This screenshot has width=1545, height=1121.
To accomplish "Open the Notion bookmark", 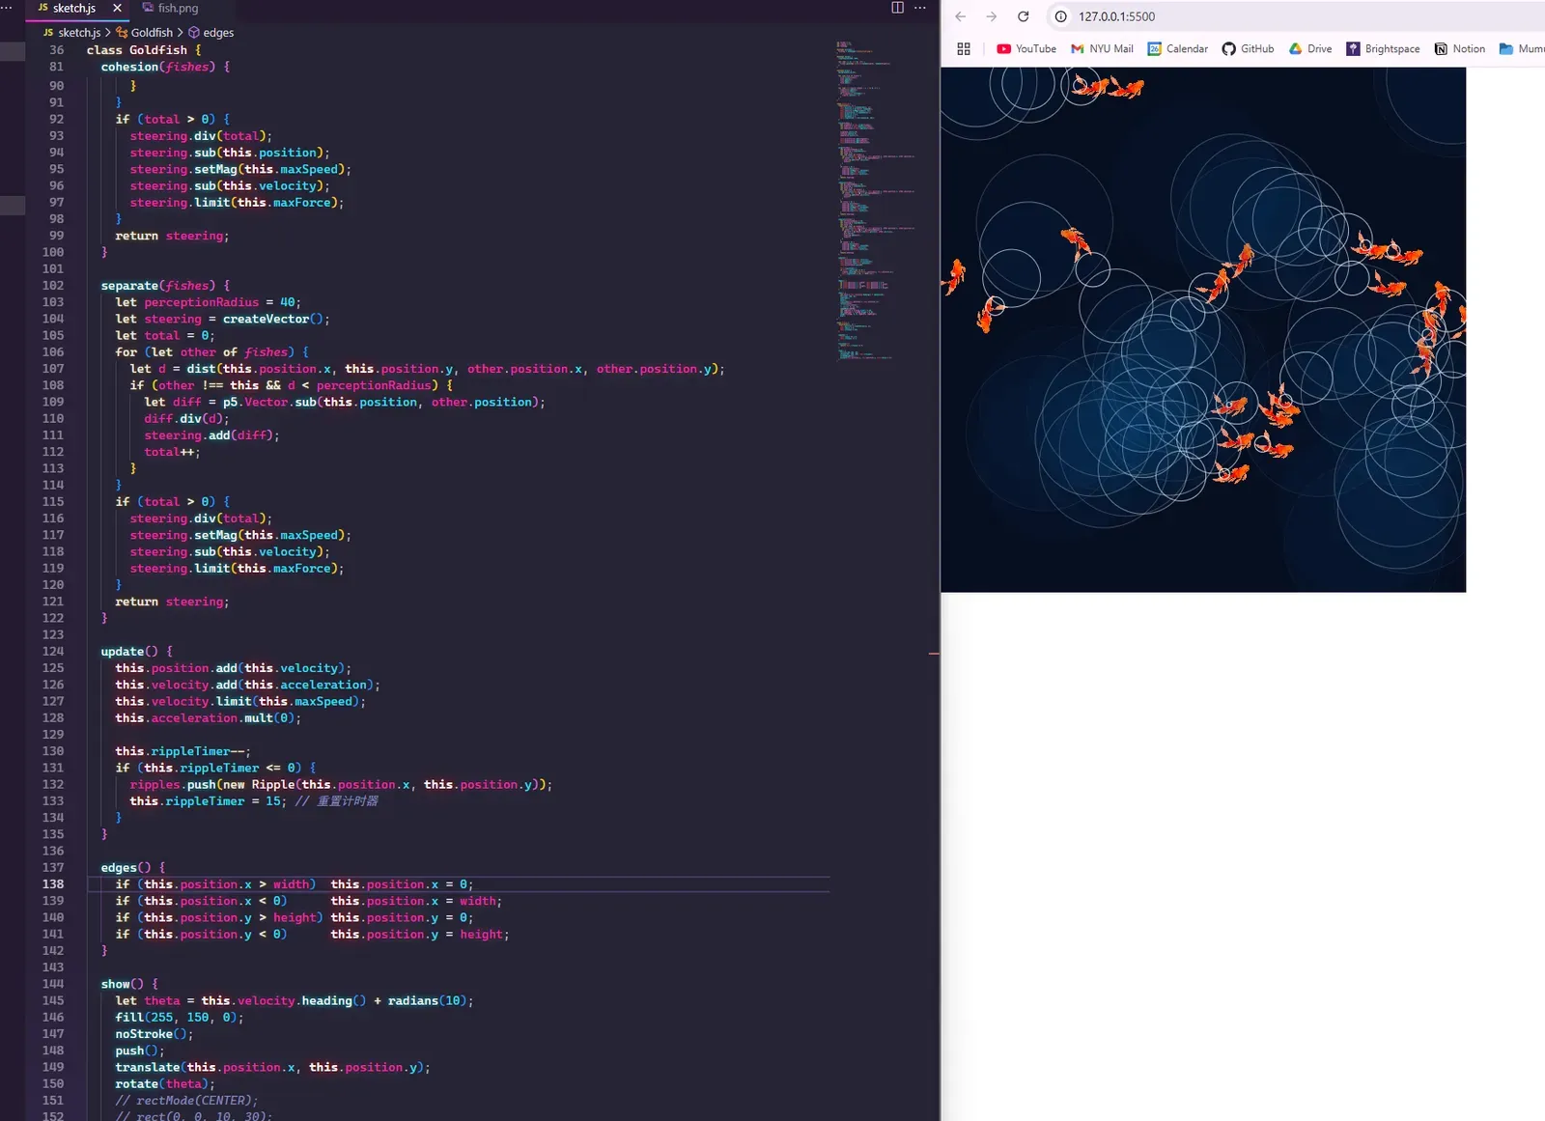I will click(x=1459, y=49).
